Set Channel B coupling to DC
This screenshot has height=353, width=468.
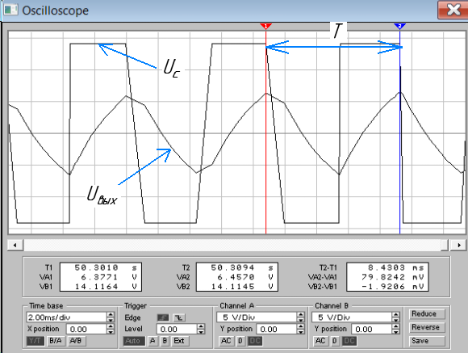point(349,341)
